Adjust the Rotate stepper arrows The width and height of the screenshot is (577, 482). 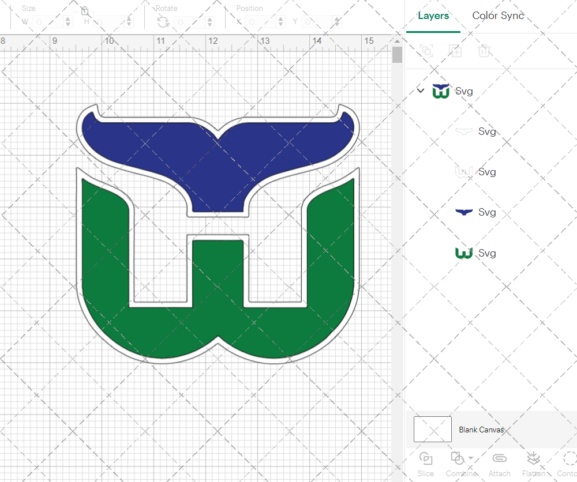tap(210, 22)
